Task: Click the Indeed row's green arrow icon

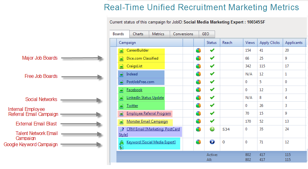Action: [122, 74]
